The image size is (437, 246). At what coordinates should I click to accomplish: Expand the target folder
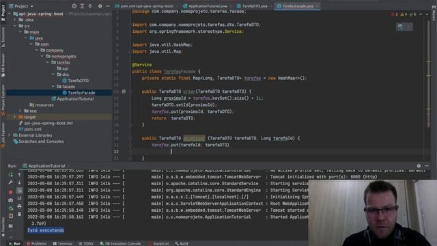click(15, 117)
